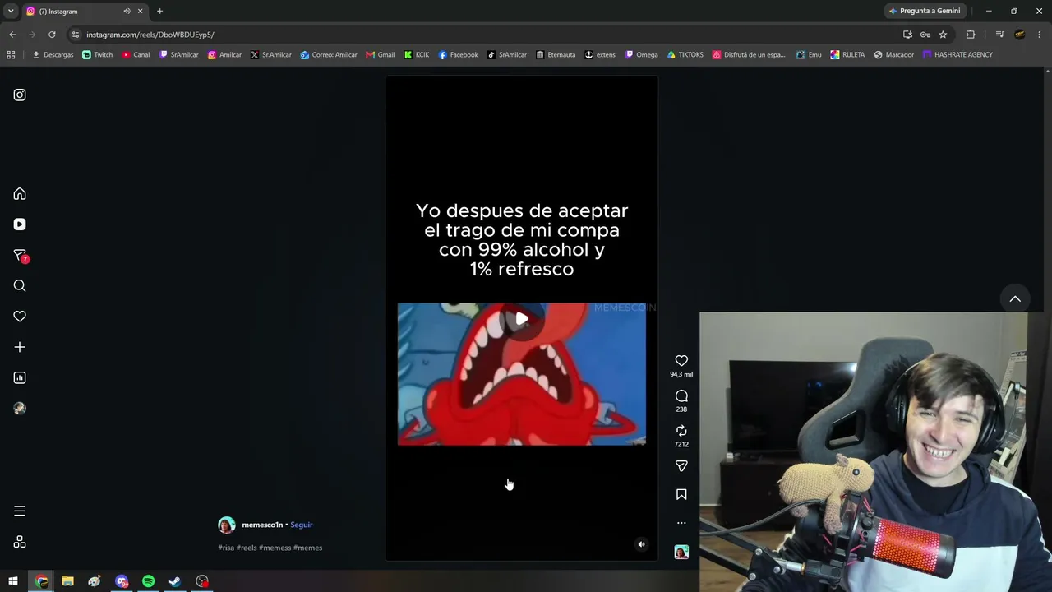The width and height of the screenshot is (1052, 592).
Task: Open Instagram search from sidebar
Action: tap(20, 286)
